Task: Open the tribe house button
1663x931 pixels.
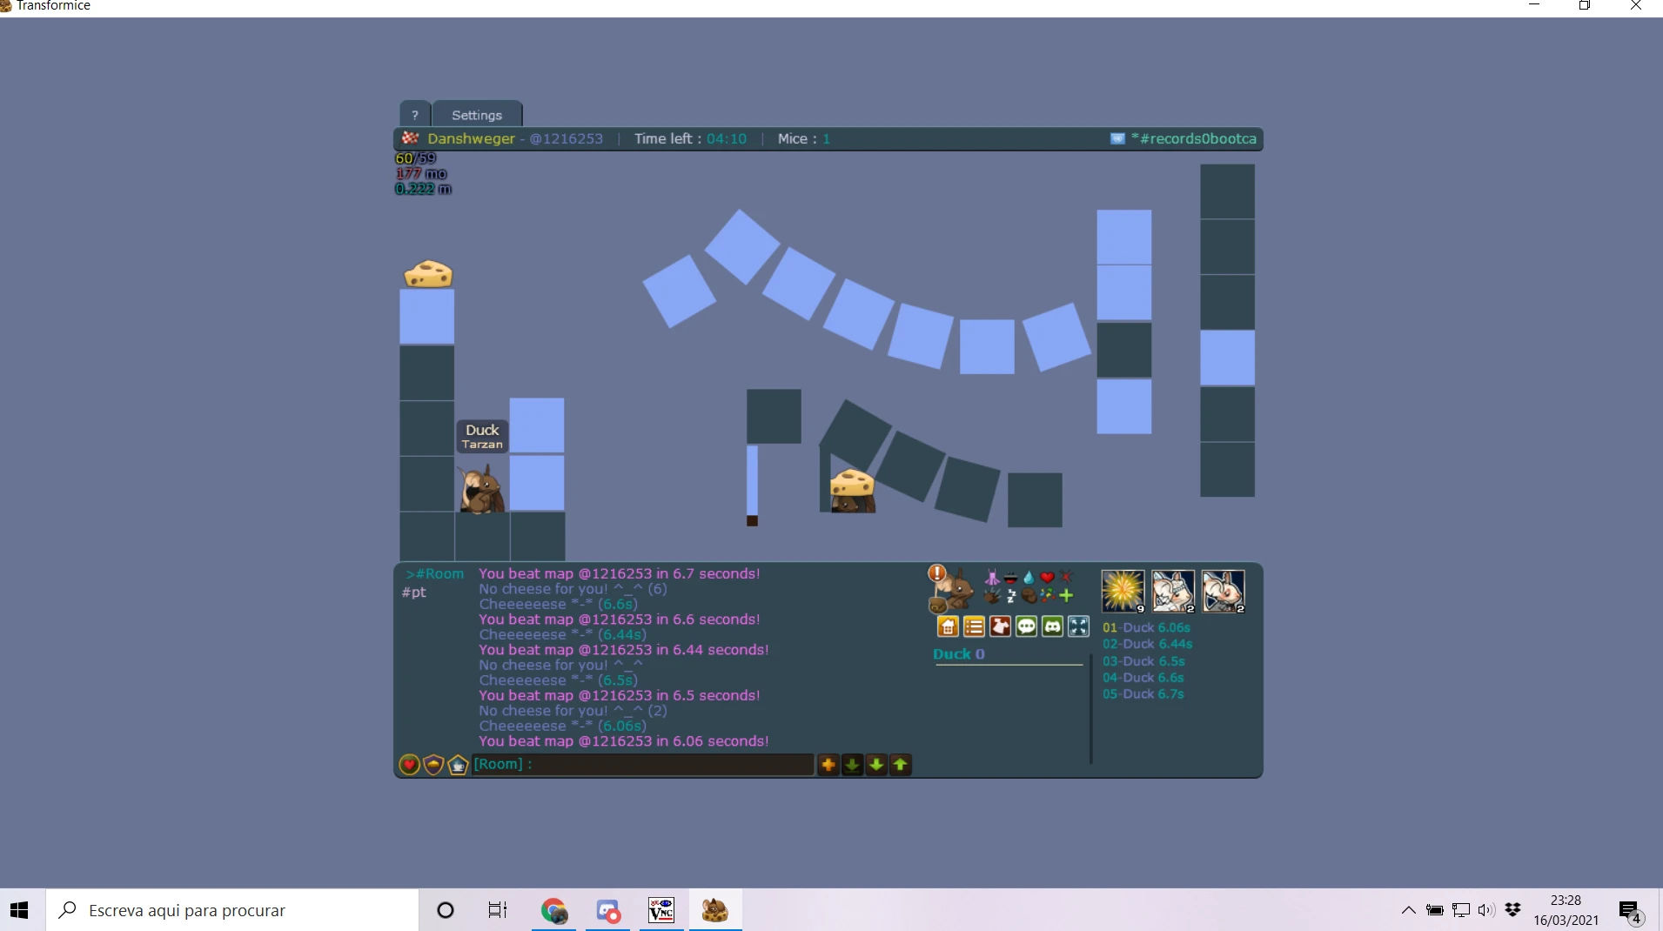Action: 948,626
